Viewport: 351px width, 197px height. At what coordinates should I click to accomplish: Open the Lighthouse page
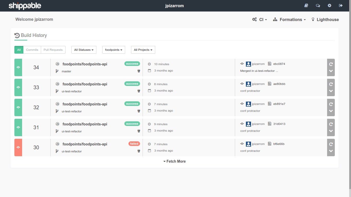325,19
